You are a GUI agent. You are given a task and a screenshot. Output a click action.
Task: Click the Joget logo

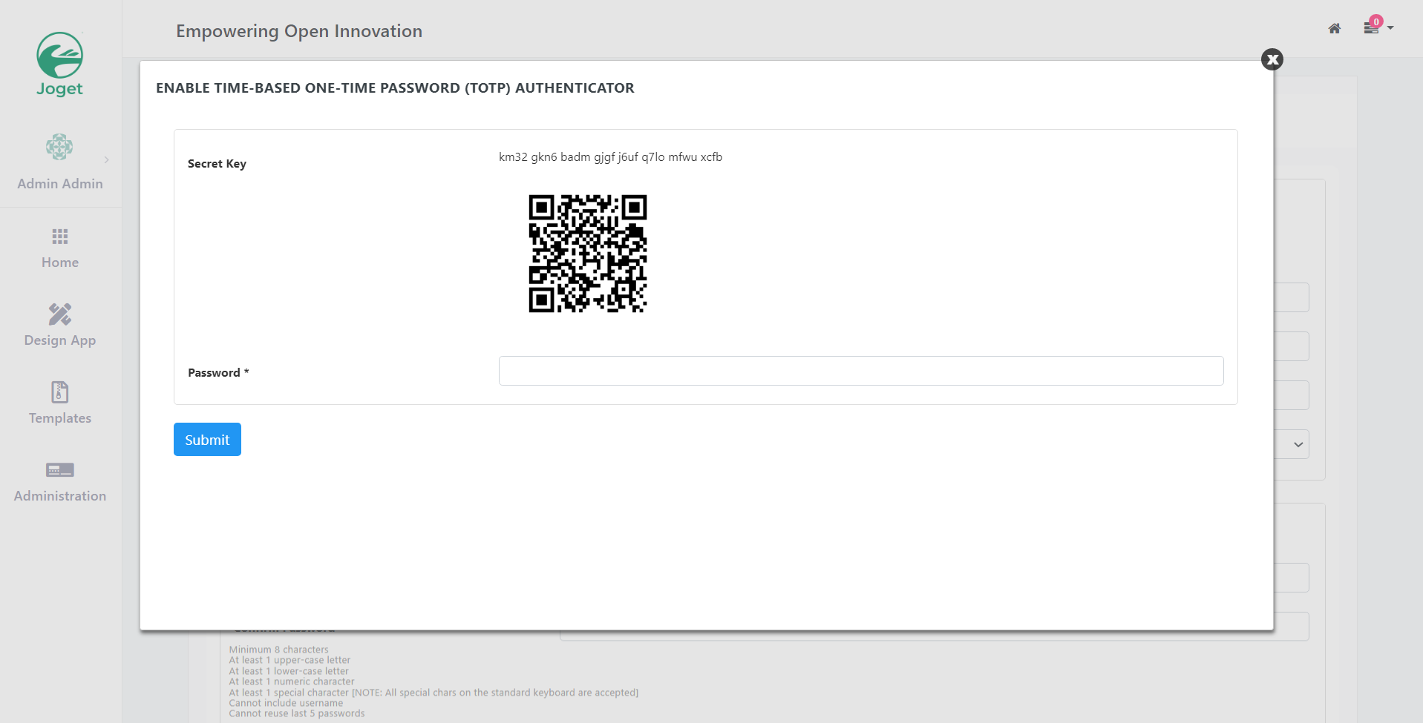[x=60, y=65]
